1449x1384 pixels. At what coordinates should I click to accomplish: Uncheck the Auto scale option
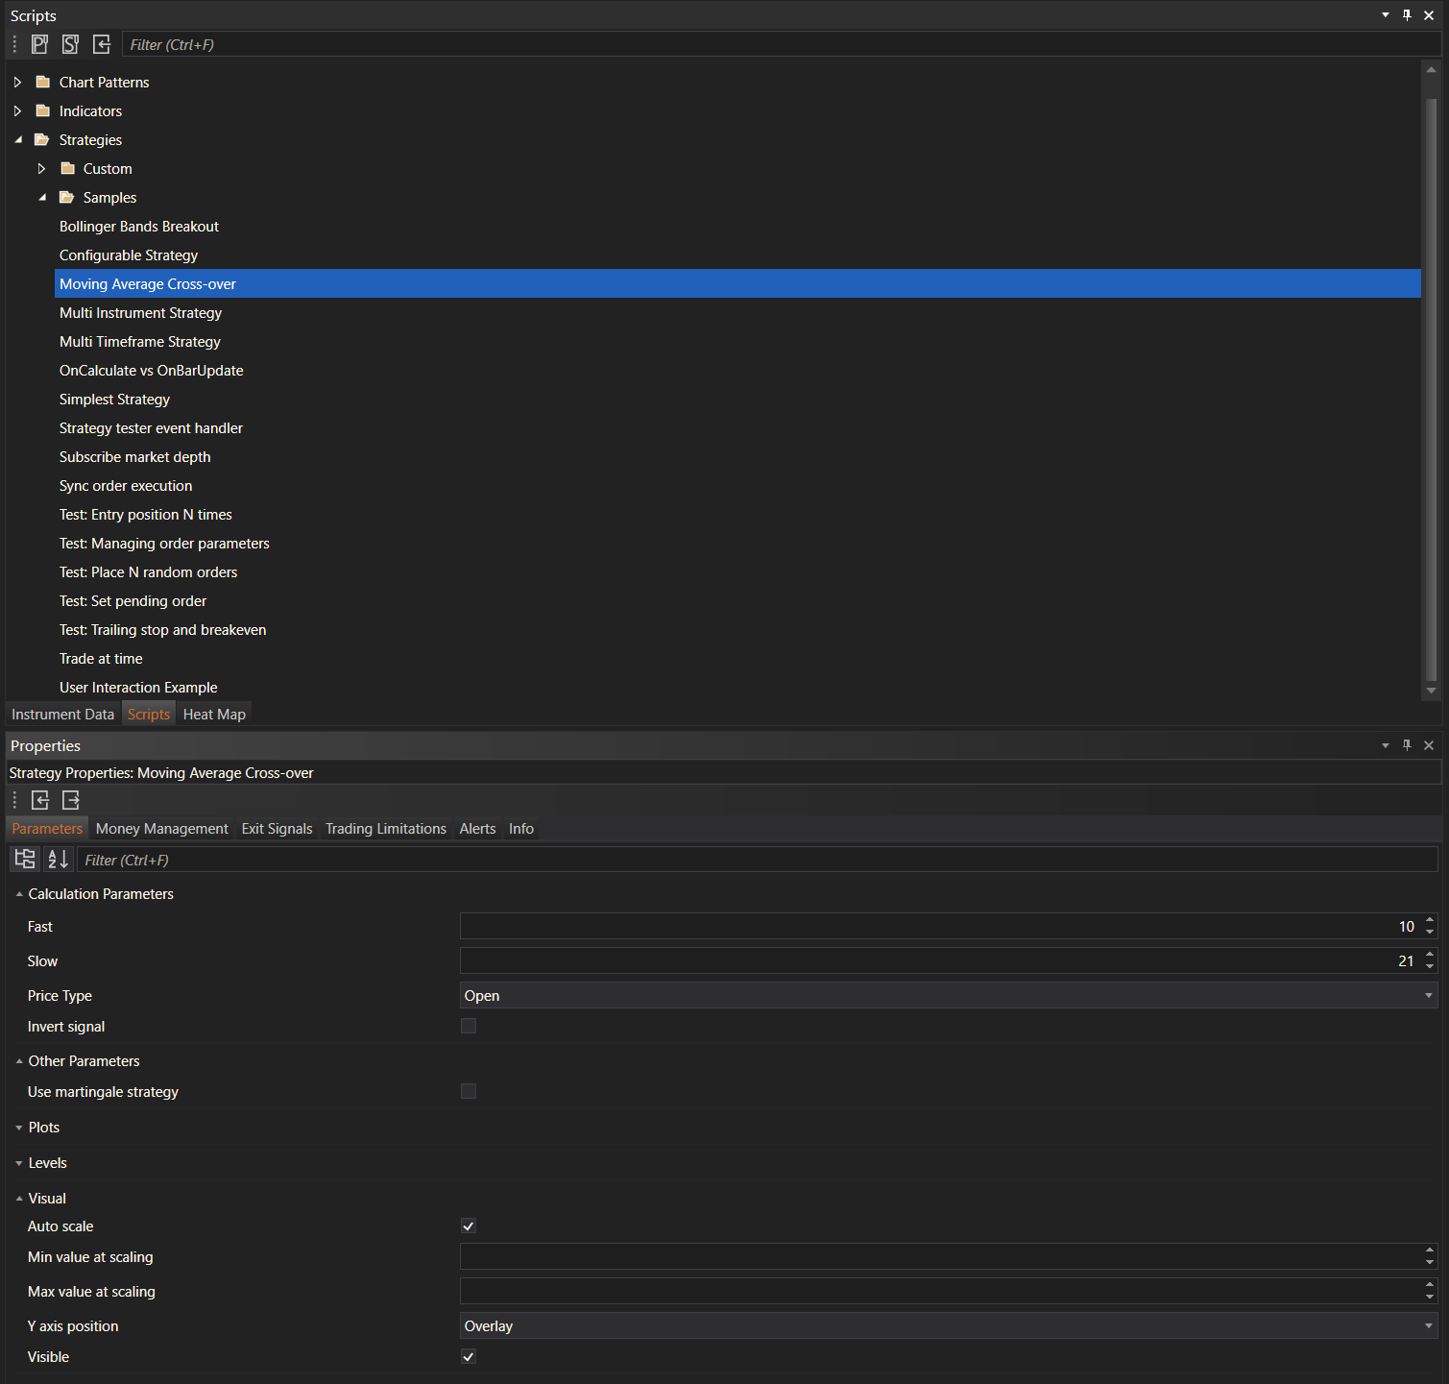(x=469, y=1226)
